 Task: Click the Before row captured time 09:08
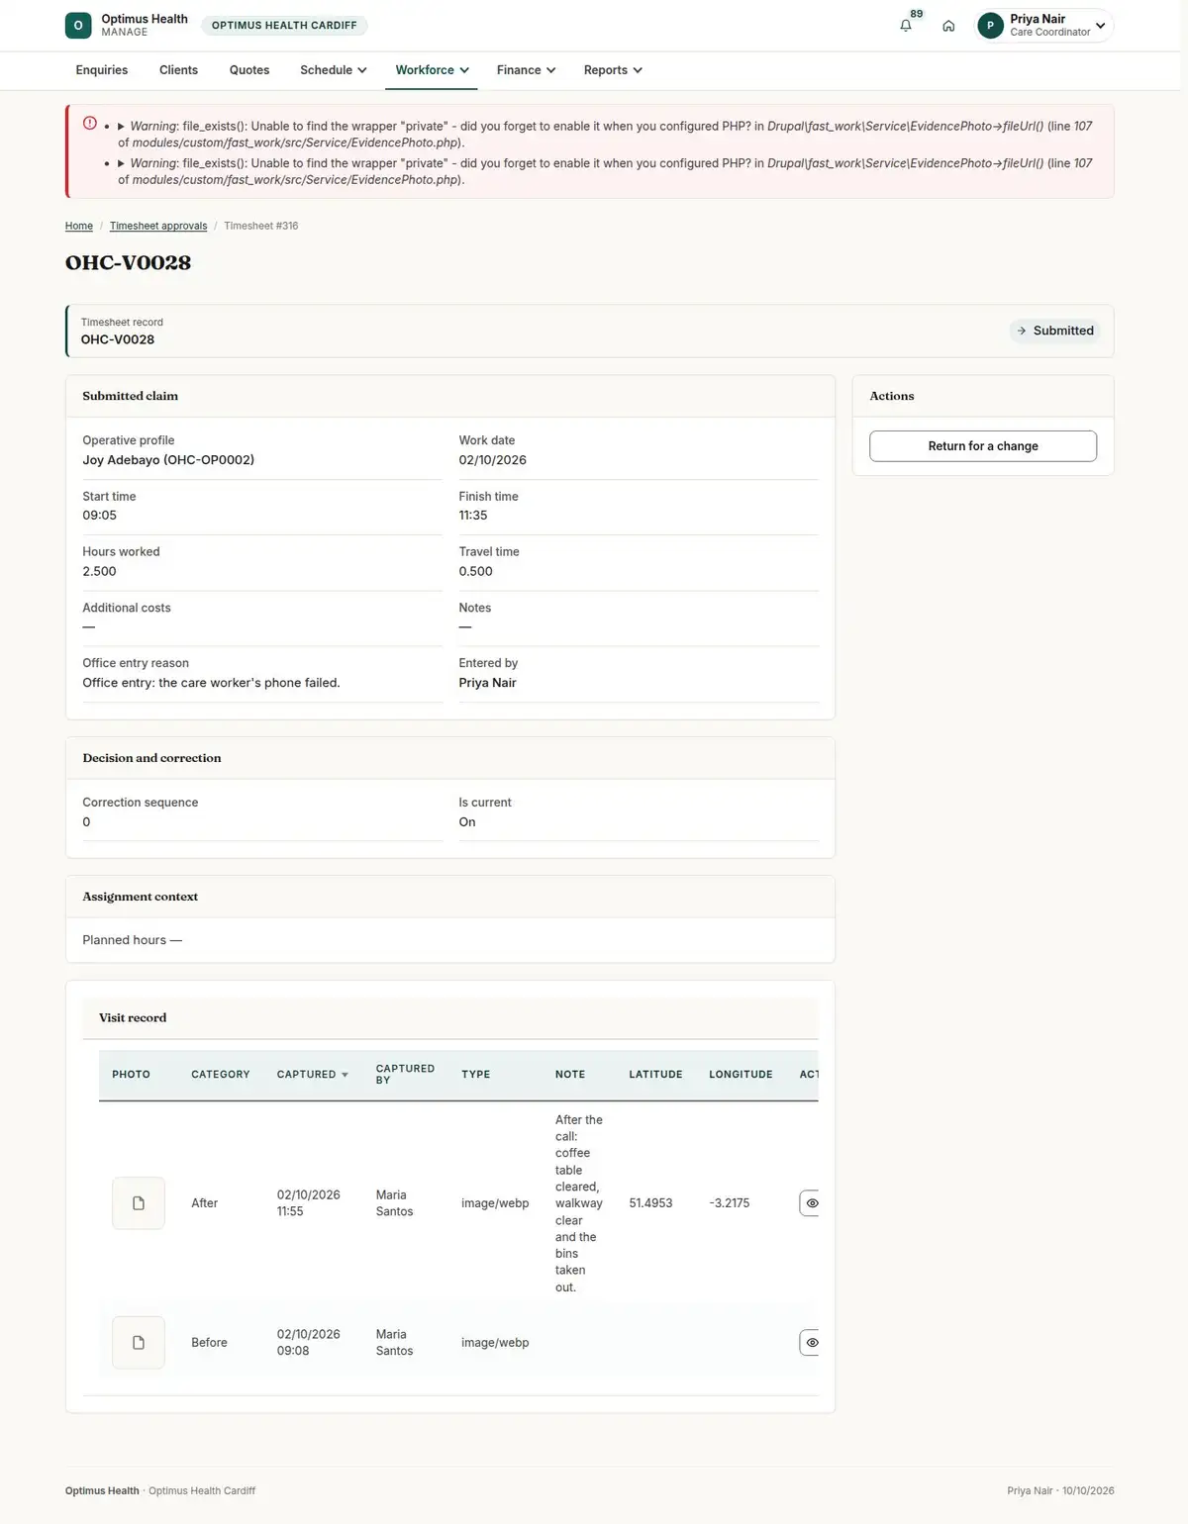(x=293, y=1352)
